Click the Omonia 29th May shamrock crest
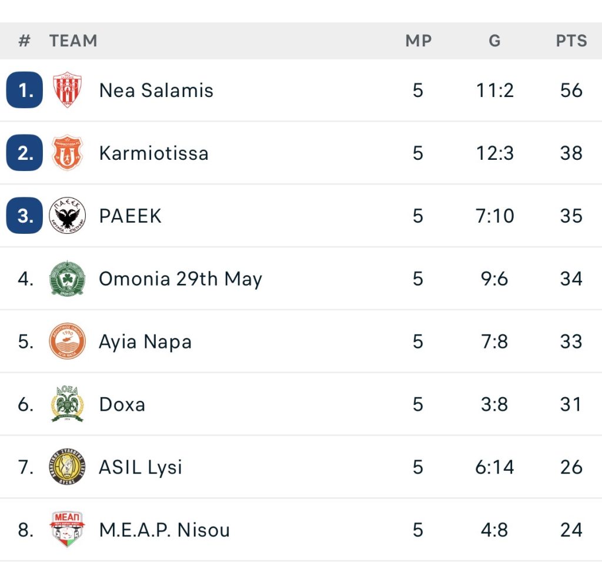Screen dimensions: 602x580 point(67,279)
